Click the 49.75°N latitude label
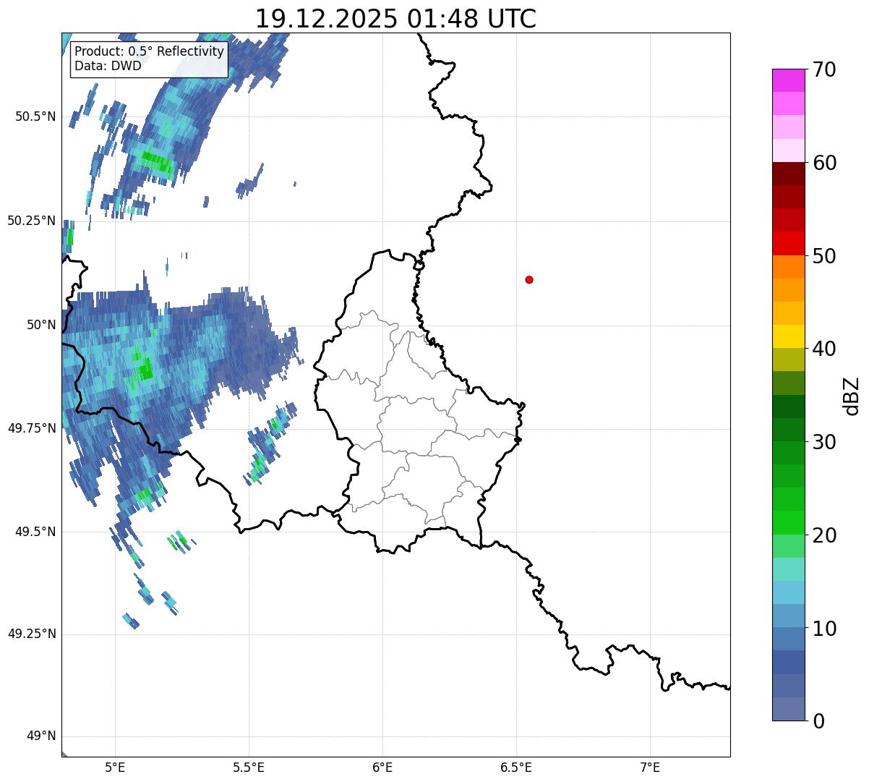Image resolution: width=869 pixels, height=782 pixels. click(x=32, y=428)
